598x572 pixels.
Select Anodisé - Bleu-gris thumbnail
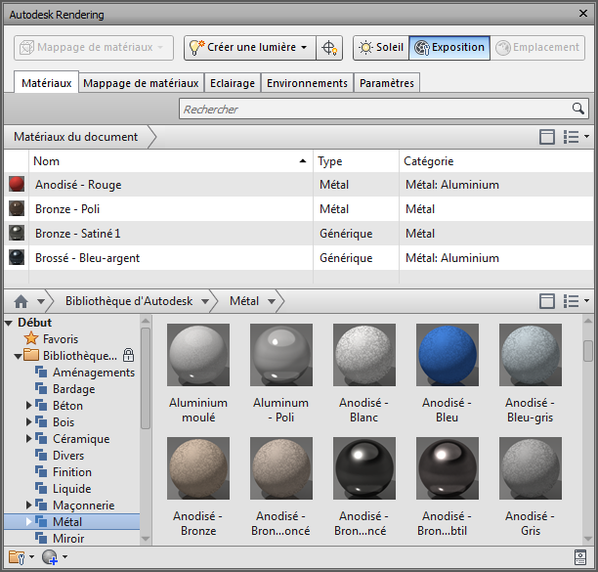pos(531,355)
